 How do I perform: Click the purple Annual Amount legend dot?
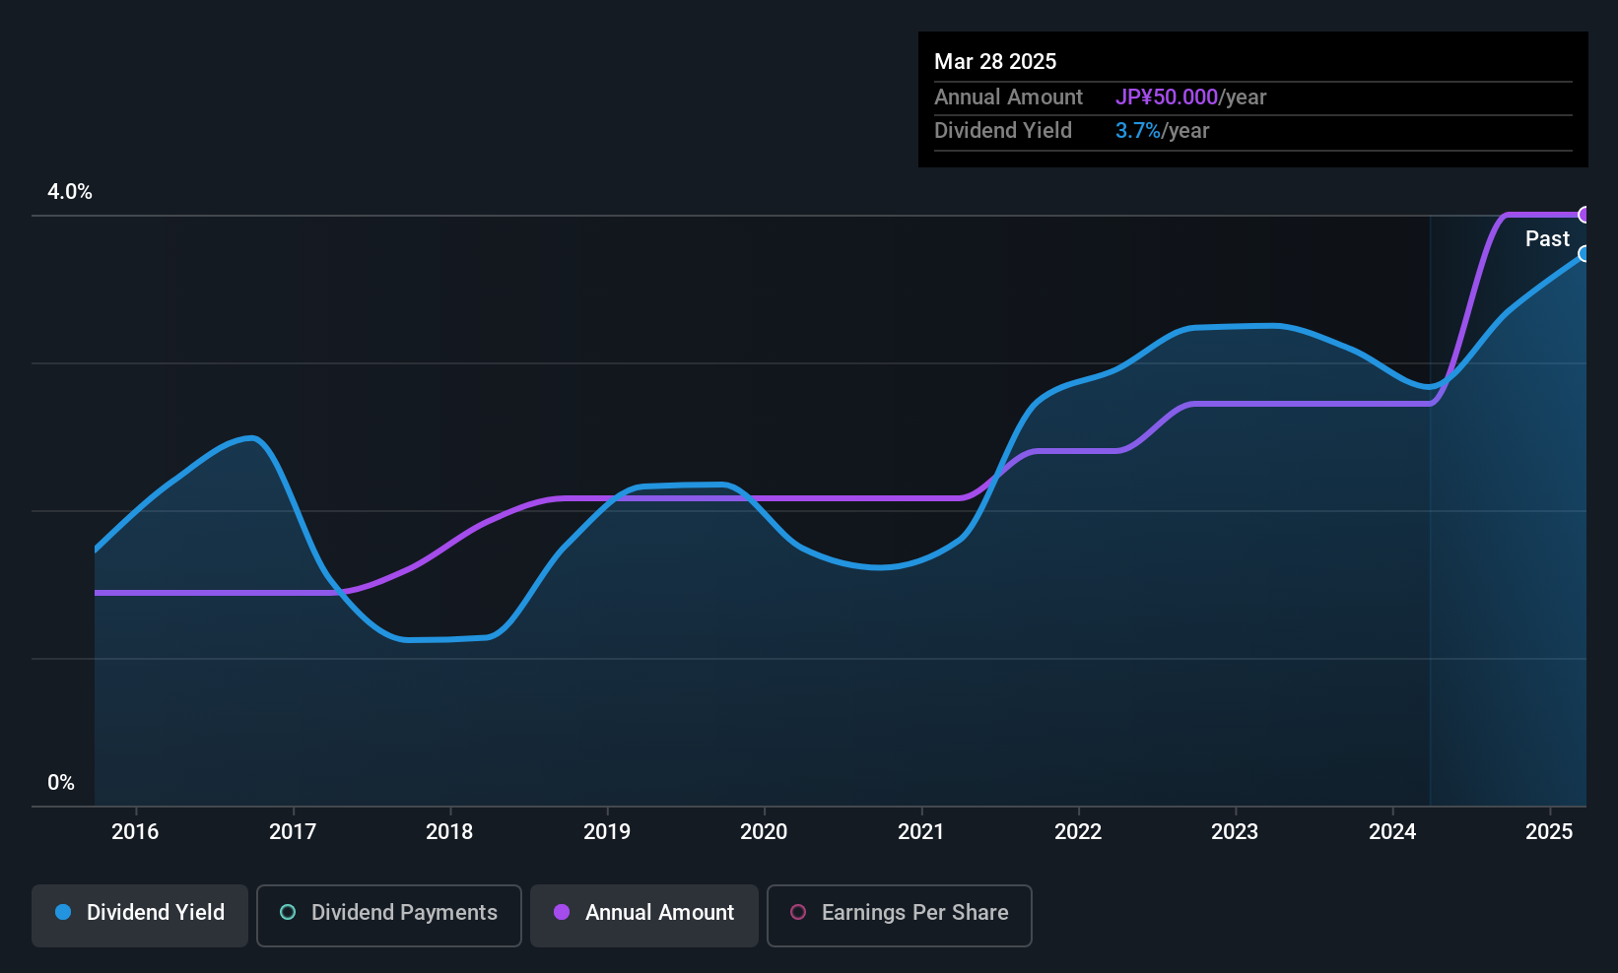[562, 912]
